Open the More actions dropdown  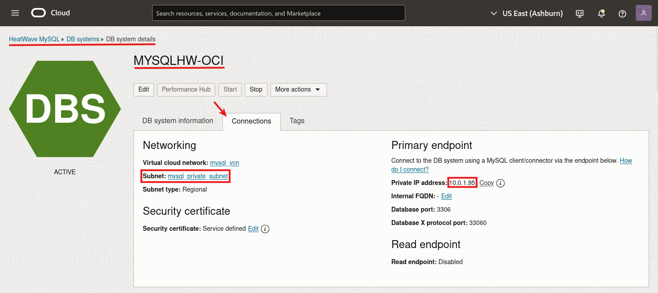[298, 89]
